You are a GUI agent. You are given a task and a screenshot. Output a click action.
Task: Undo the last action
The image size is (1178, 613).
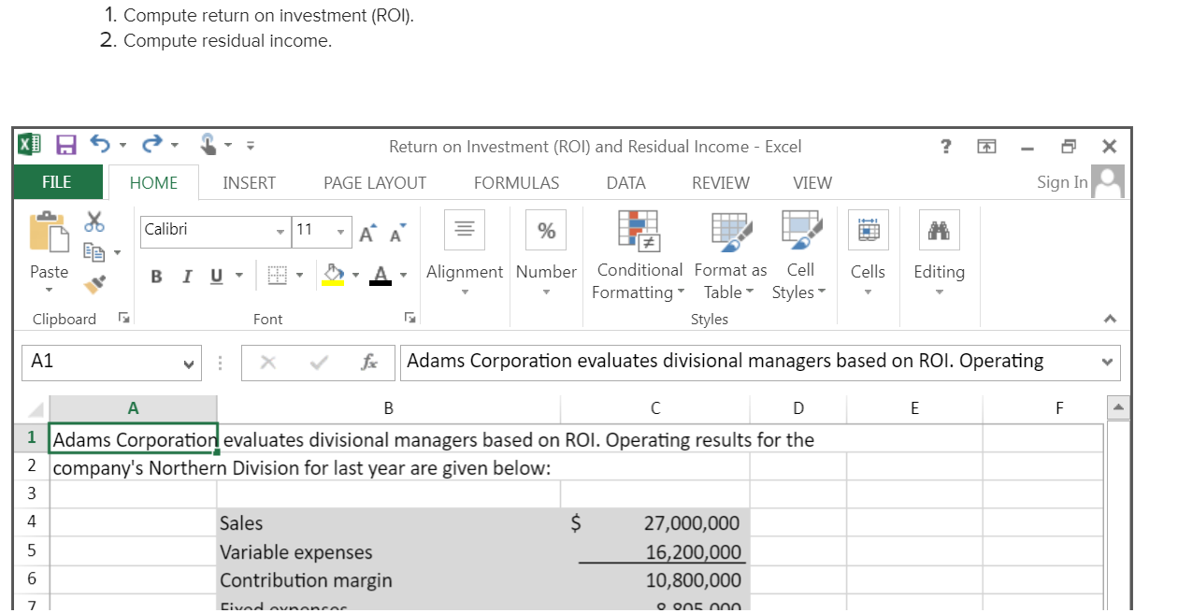[x=100, y=146]
